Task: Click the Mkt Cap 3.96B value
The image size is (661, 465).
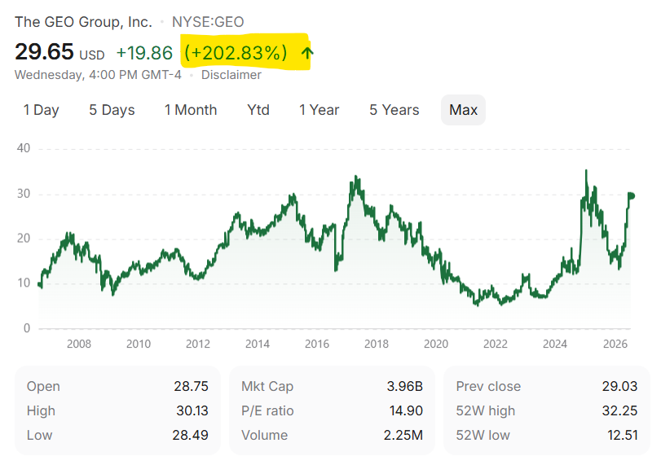Action: tap(405, 386)
